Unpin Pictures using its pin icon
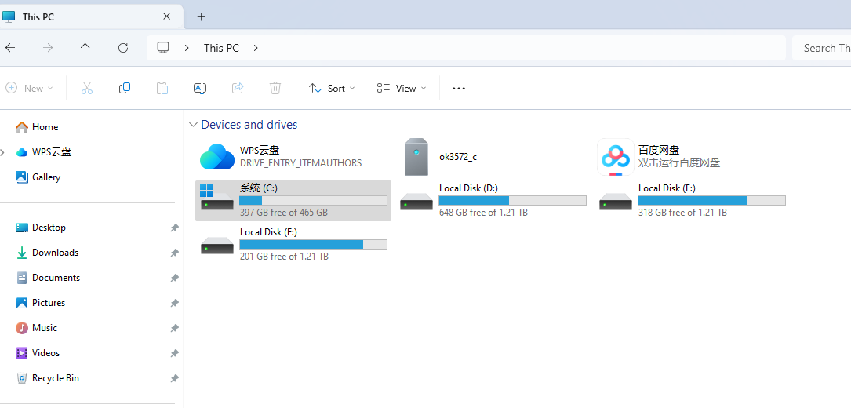The image size is (851, 408). pos(174,303)
